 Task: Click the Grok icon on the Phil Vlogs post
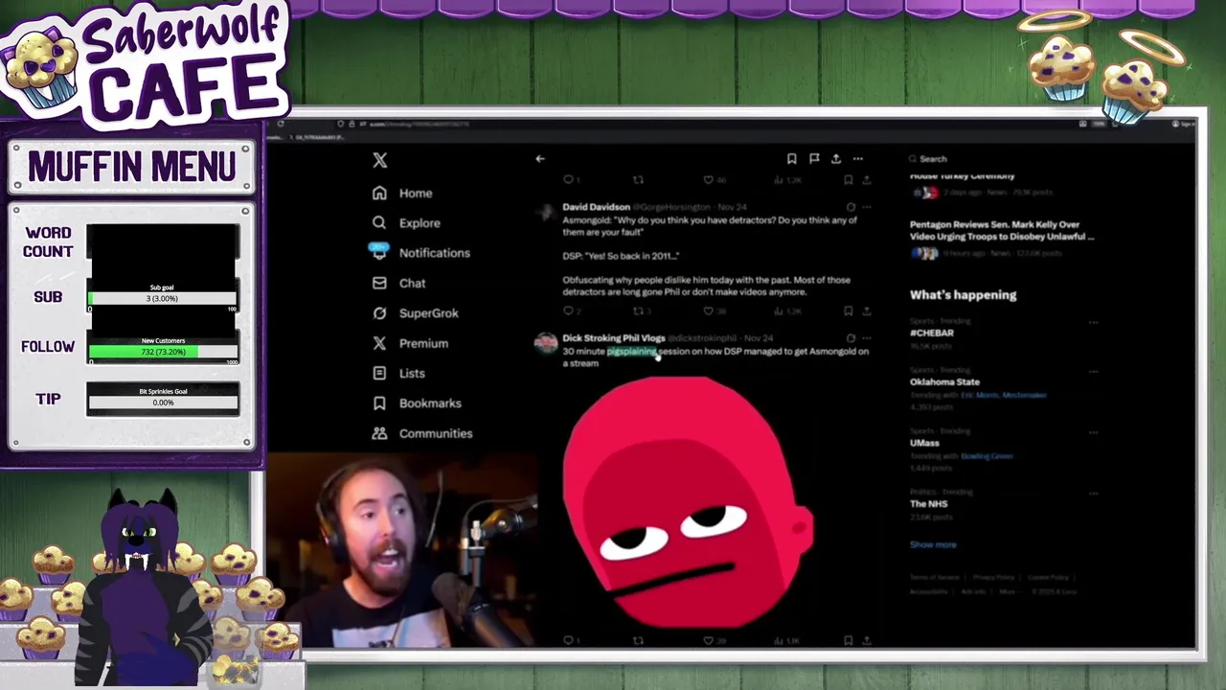click(x=851, y=338)
